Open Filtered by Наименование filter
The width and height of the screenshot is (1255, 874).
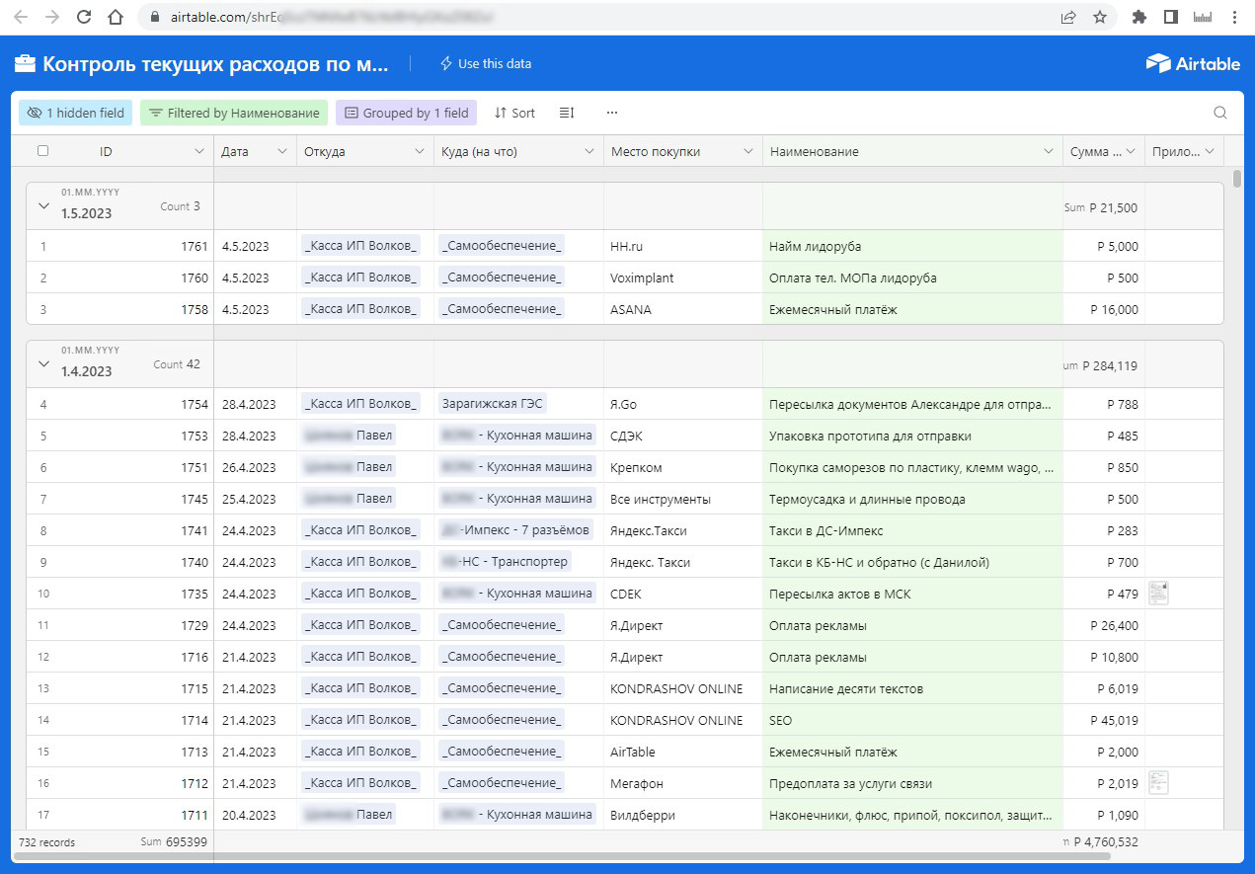[234, 113]
